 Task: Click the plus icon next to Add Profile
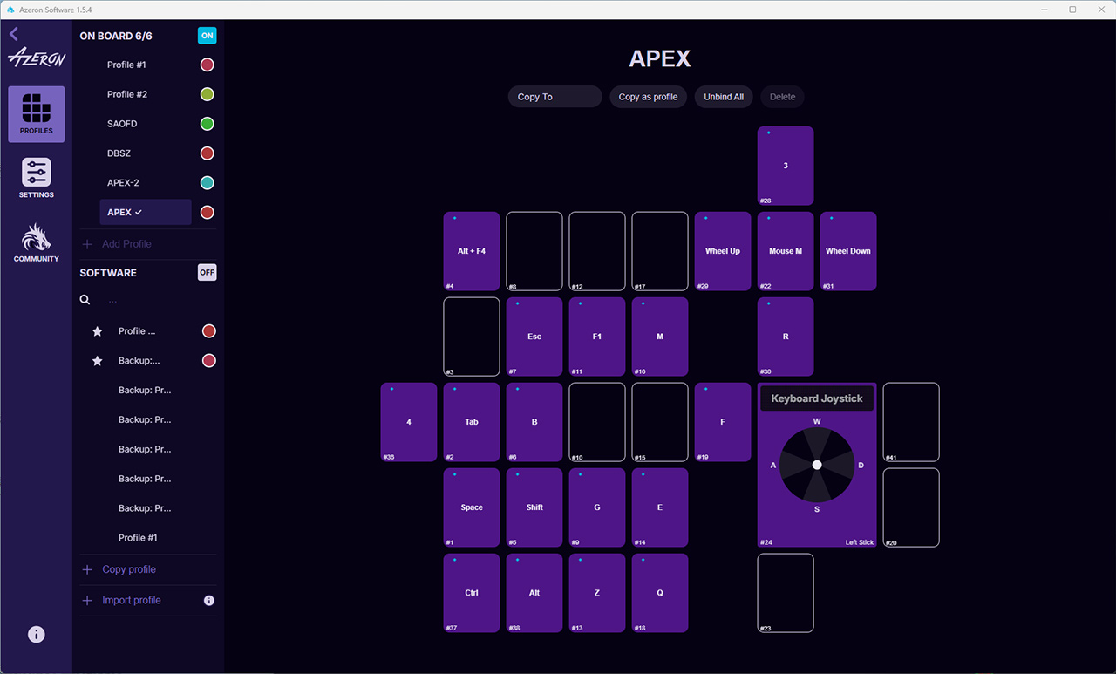coord(87,244)
